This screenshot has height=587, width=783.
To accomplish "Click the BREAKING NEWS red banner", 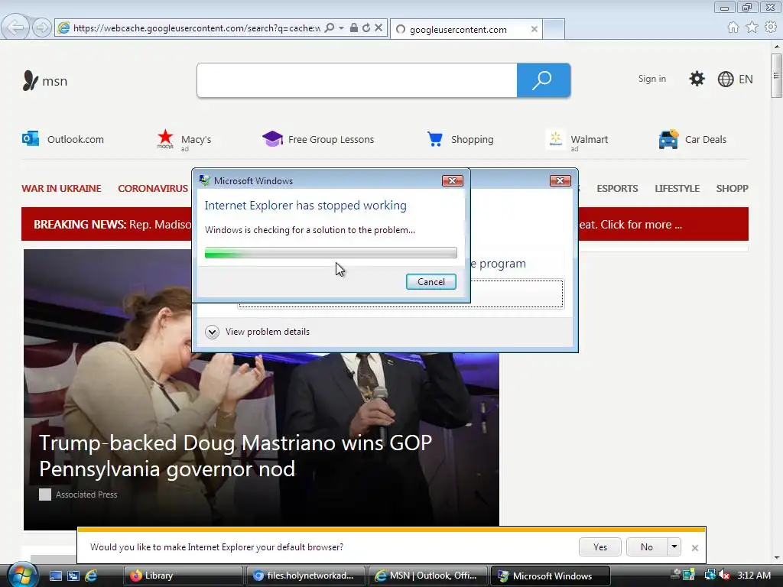I will tap(106, 224).
